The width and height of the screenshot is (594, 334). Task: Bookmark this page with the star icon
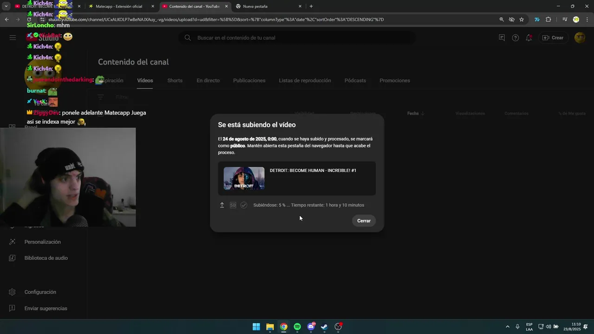(522, 19)
